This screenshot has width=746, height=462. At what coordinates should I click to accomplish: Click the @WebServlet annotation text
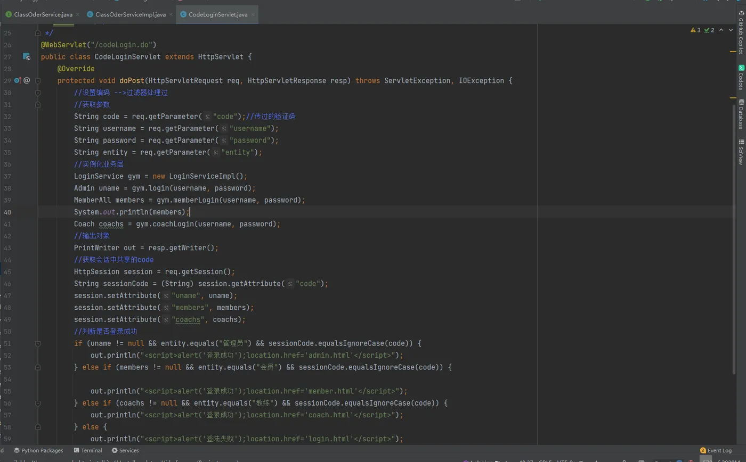63,45
